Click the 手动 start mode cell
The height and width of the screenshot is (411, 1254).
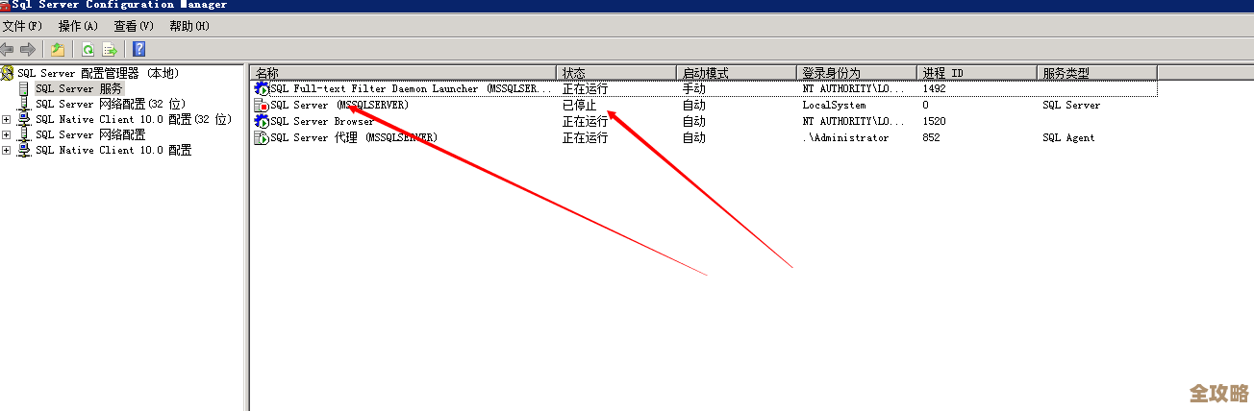(694, 89)
